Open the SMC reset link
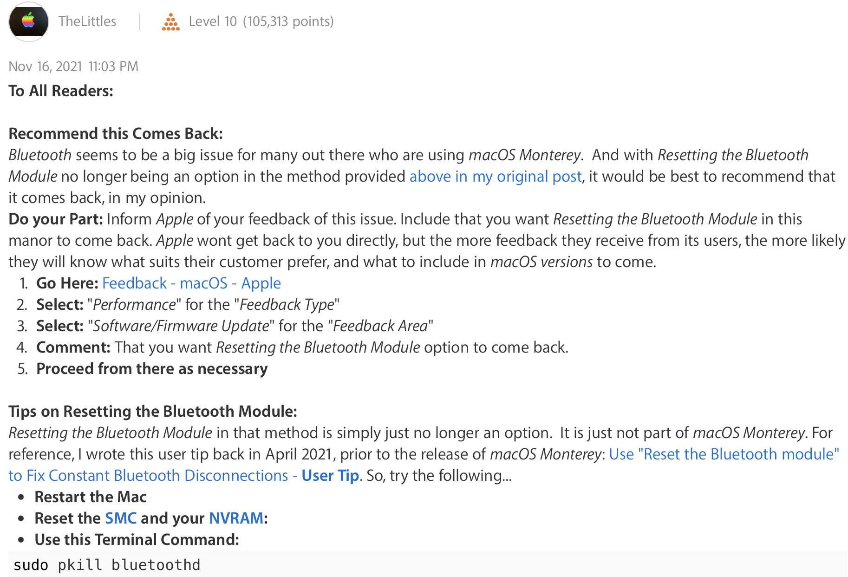The width and height of the screenshot is (848, 577). pos(121,518)
